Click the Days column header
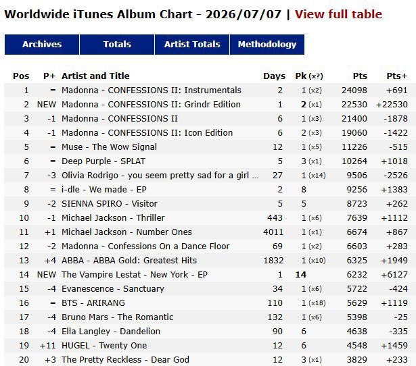Screen dimensions: 416x366 click(x=274, y=76)
